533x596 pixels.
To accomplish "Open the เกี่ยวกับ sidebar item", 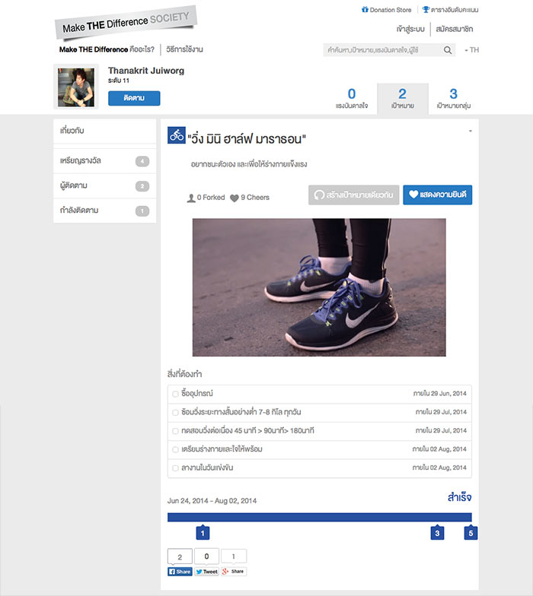I will [105, 131].
